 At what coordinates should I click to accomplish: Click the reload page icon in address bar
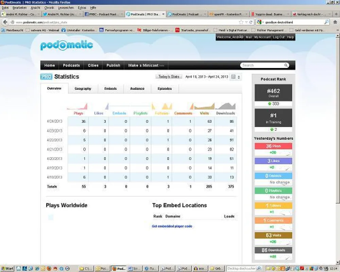(251, 22)
